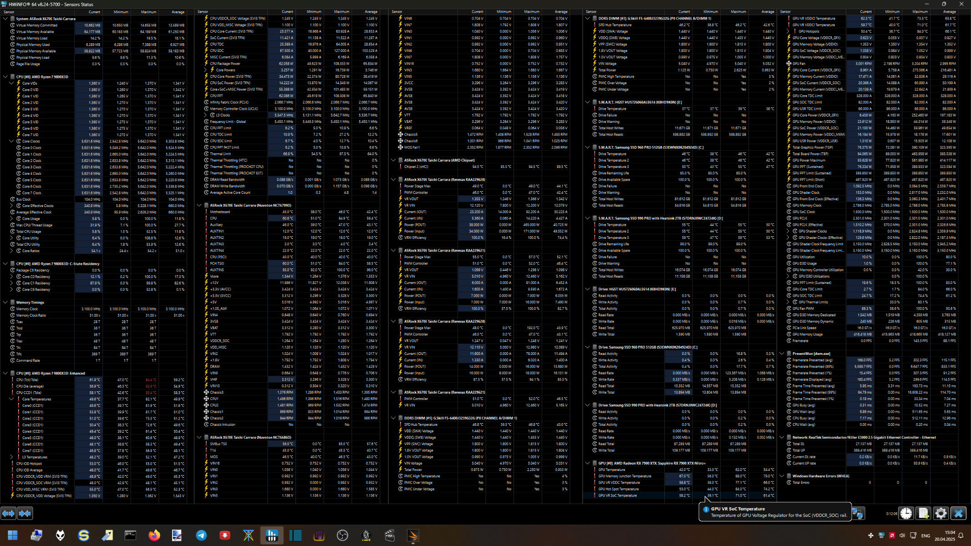Click the shrink columns arrows button
Image resolution: width=971 pixels, height=546 pixels.
(25, 513)
